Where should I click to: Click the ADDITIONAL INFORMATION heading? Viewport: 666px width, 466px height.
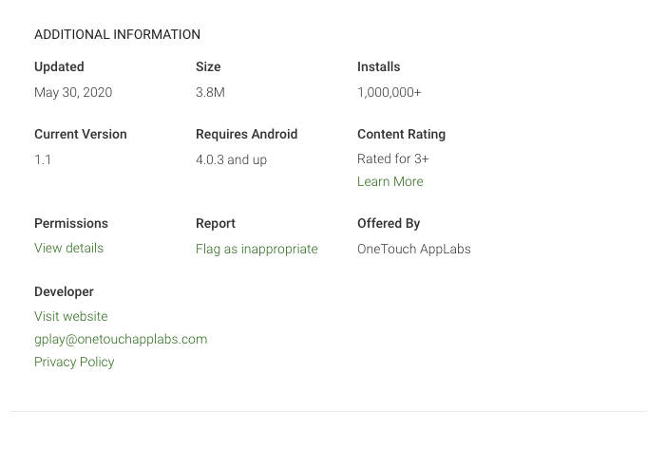pos(117,34)
